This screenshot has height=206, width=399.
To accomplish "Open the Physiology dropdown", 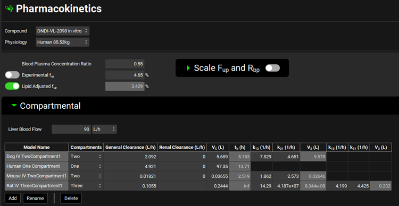I will 63,42.
